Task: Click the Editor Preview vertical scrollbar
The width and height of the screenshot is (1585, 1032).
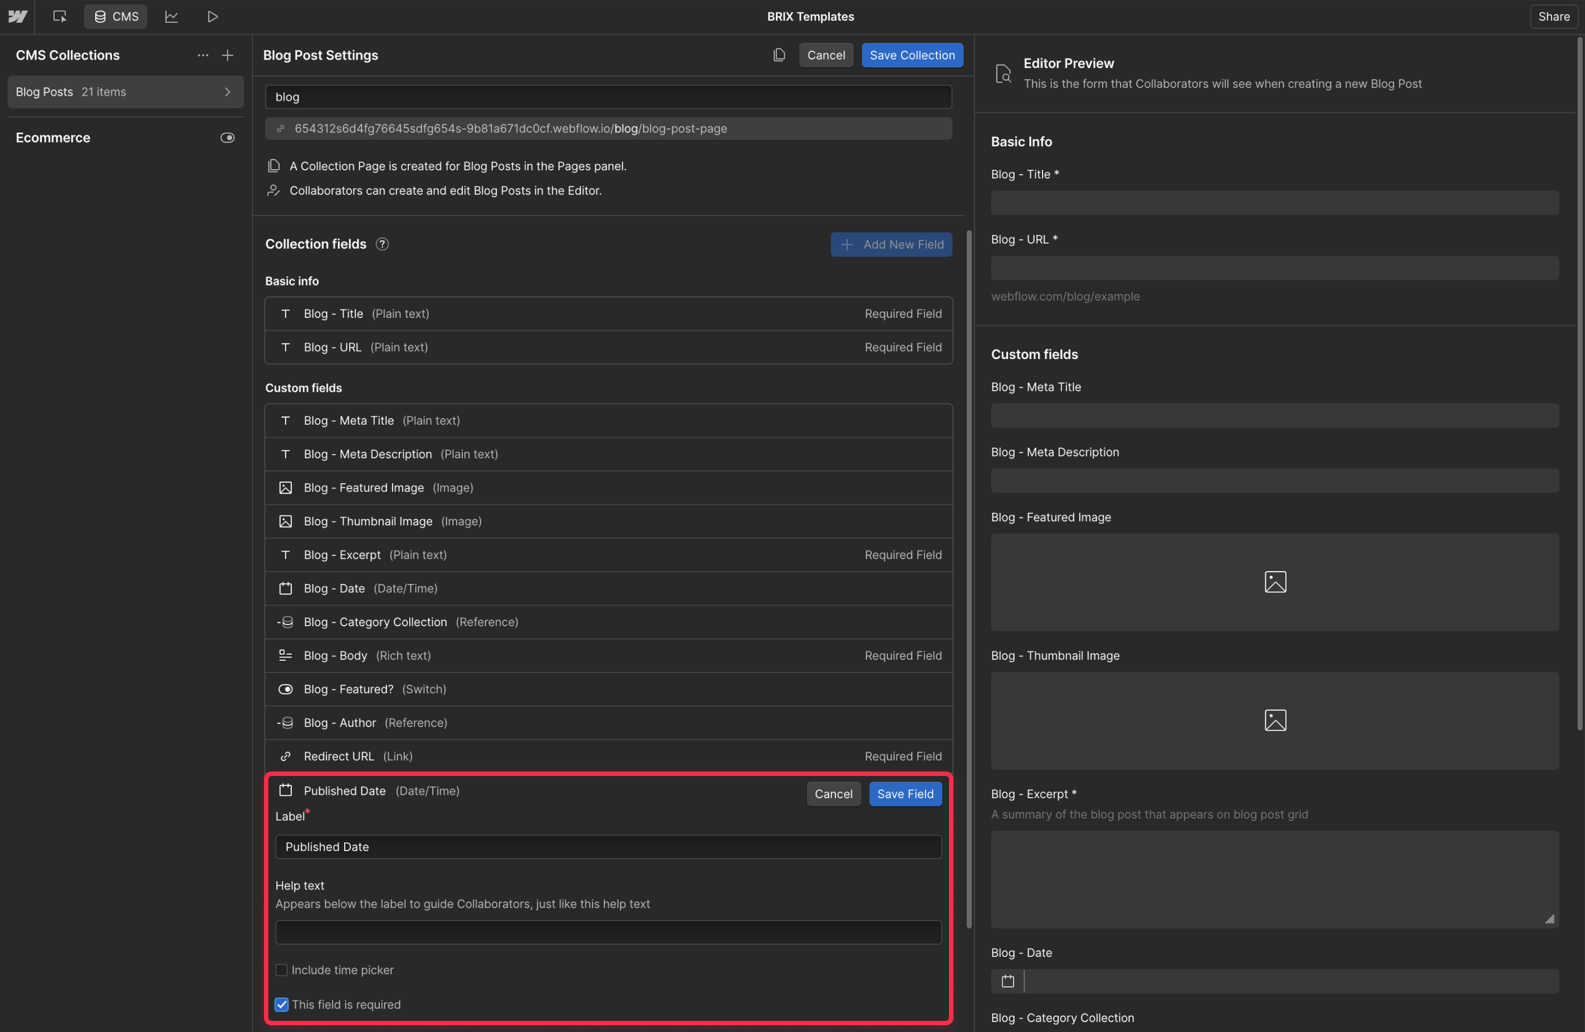Action: 1579,384
